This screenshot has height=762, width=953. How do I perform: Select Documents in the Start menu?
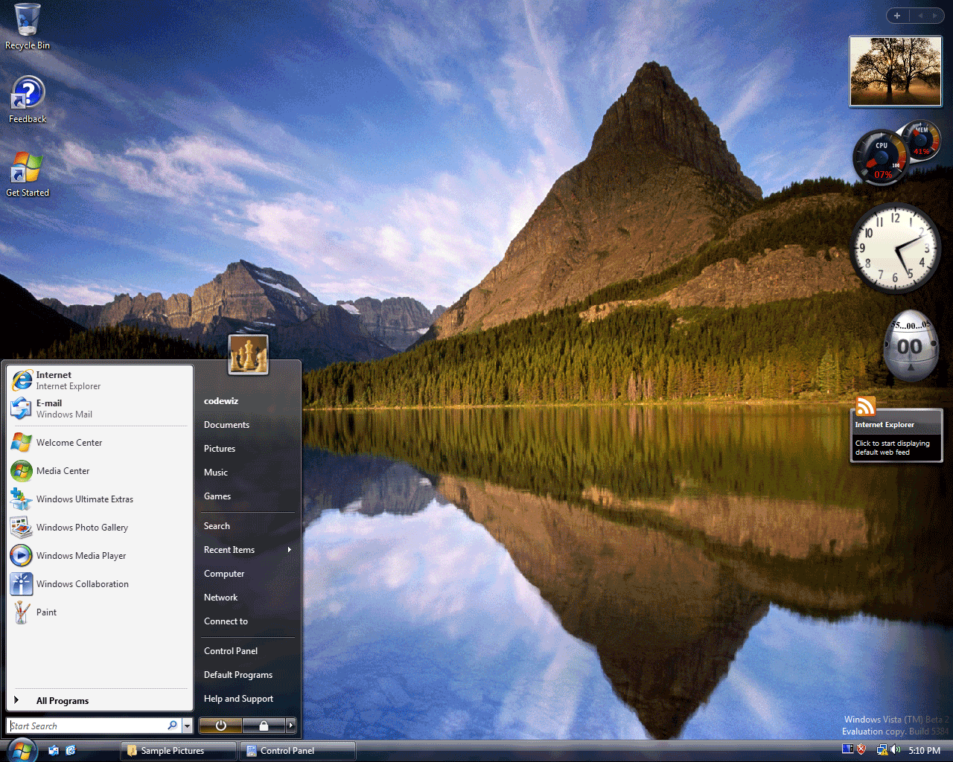[226, 425]
